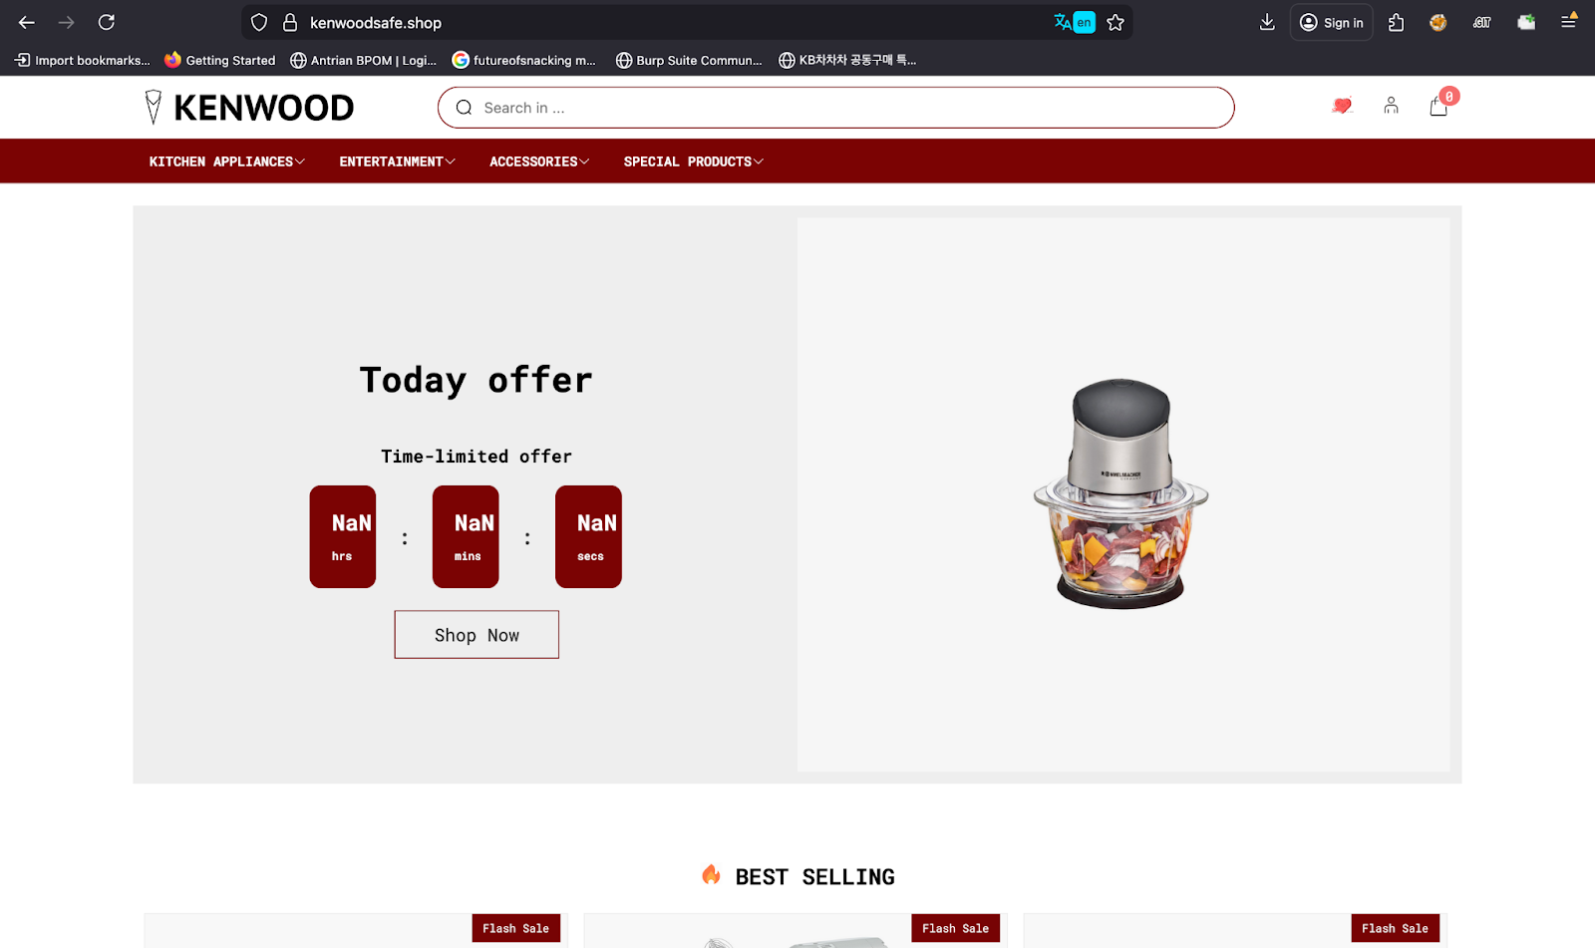
Task: Open the Getting Started bookmark
Action: coord(219,60)
